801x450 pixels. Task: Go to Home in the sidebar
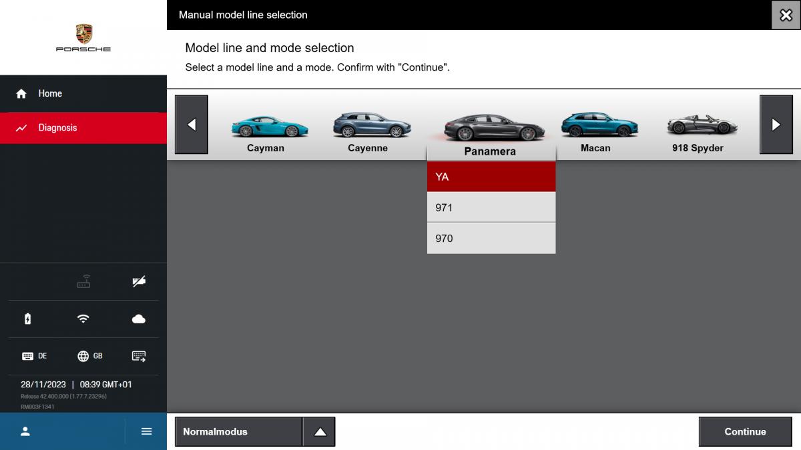(50, 94)
